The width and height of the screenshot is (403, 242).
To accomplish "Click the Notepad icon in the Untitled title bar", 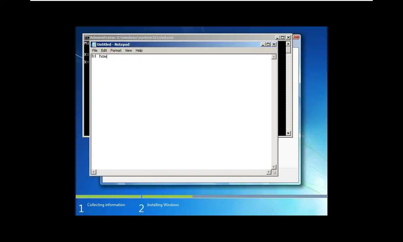I will coord(94,44).
